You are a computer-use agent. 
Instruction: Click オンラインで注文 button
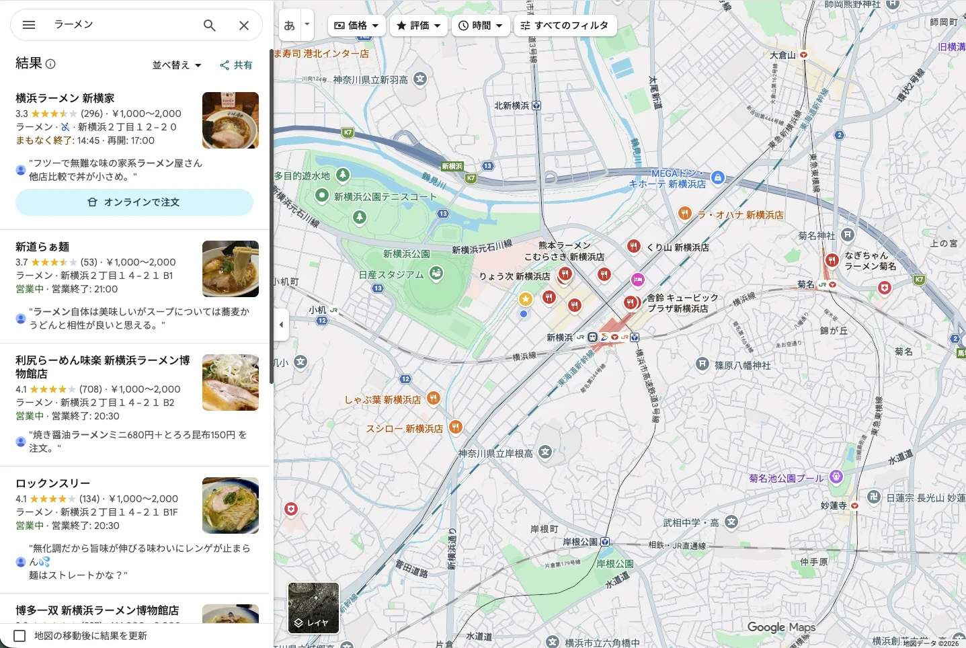pos(134,202)
